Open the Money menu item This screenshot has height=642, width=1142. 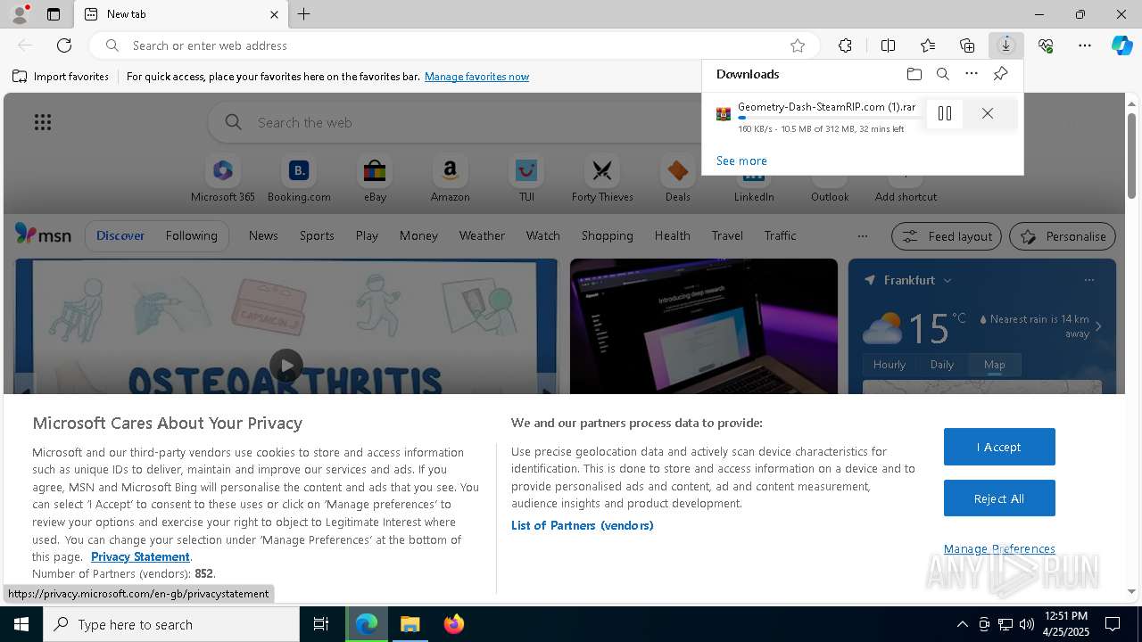point(418,235)
